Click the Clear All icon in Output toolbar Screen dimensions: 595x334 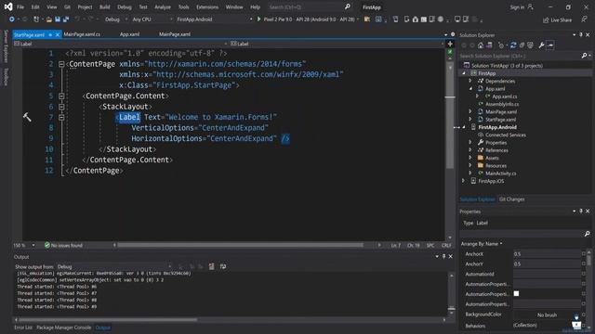point(211,266)
